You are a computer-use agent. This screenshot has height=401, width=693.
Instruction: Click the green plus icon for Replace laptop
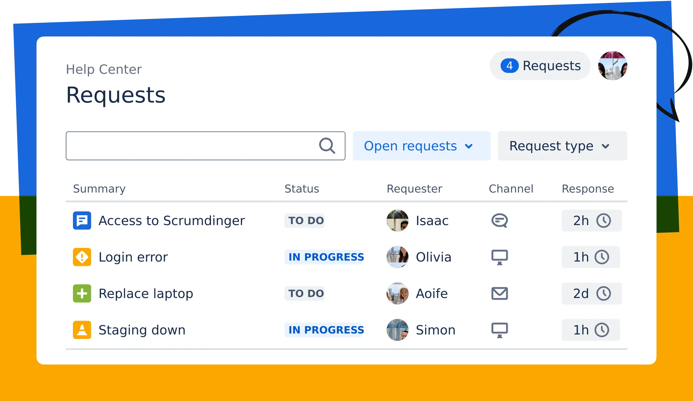82,293
